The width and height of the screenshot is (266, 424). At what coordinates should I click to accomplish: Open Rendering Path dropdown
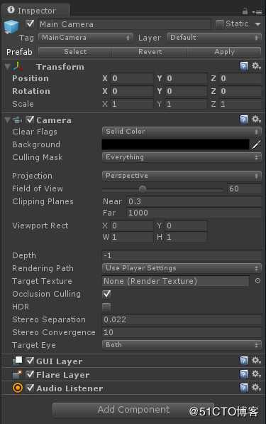pyautogui.click(x=182, y=268)
